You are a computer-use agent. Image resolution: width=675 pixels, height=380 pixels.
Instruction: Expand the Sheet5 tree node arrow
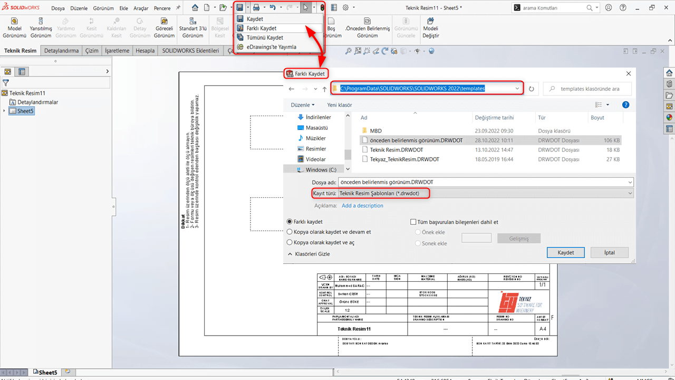click(4, 111)
